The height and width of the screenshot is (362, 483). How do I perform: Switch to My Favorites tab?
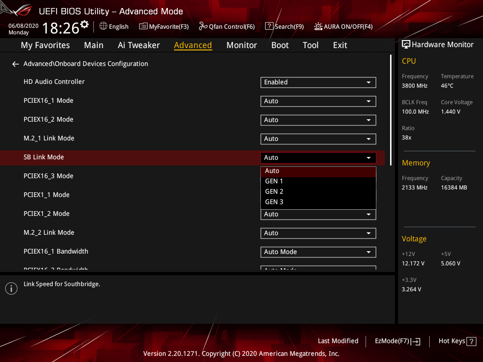[x=45, y=45]
